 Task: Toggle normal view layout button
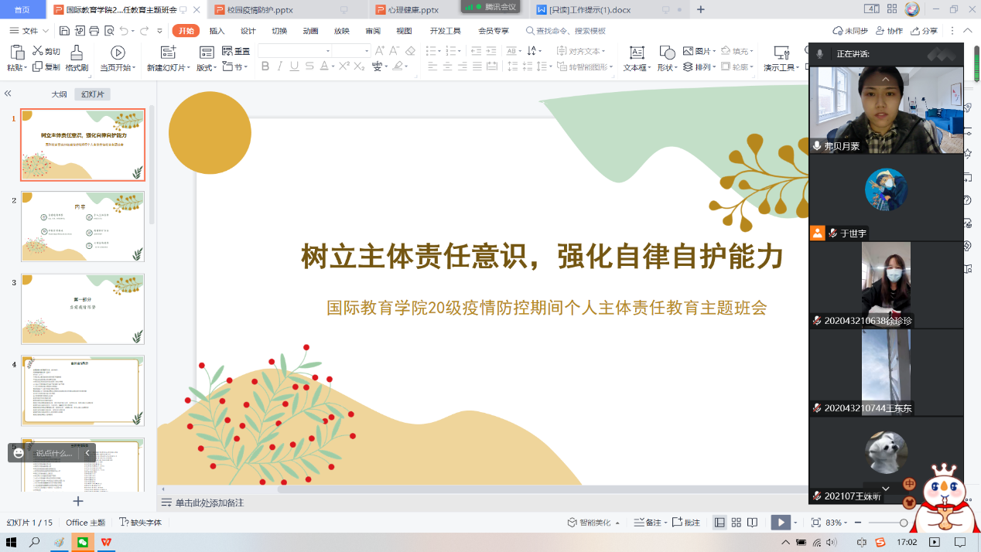click(720, 523)
